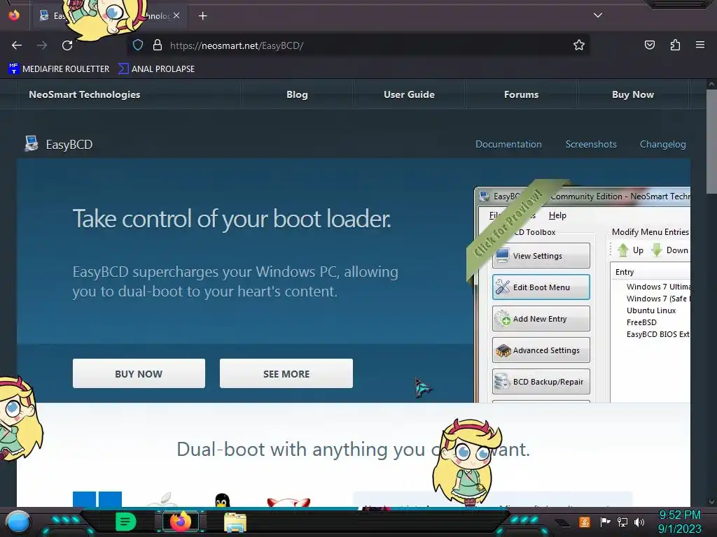
Task: Open the Firefox hamburger application menu
Action: click(x=700, y=45)
